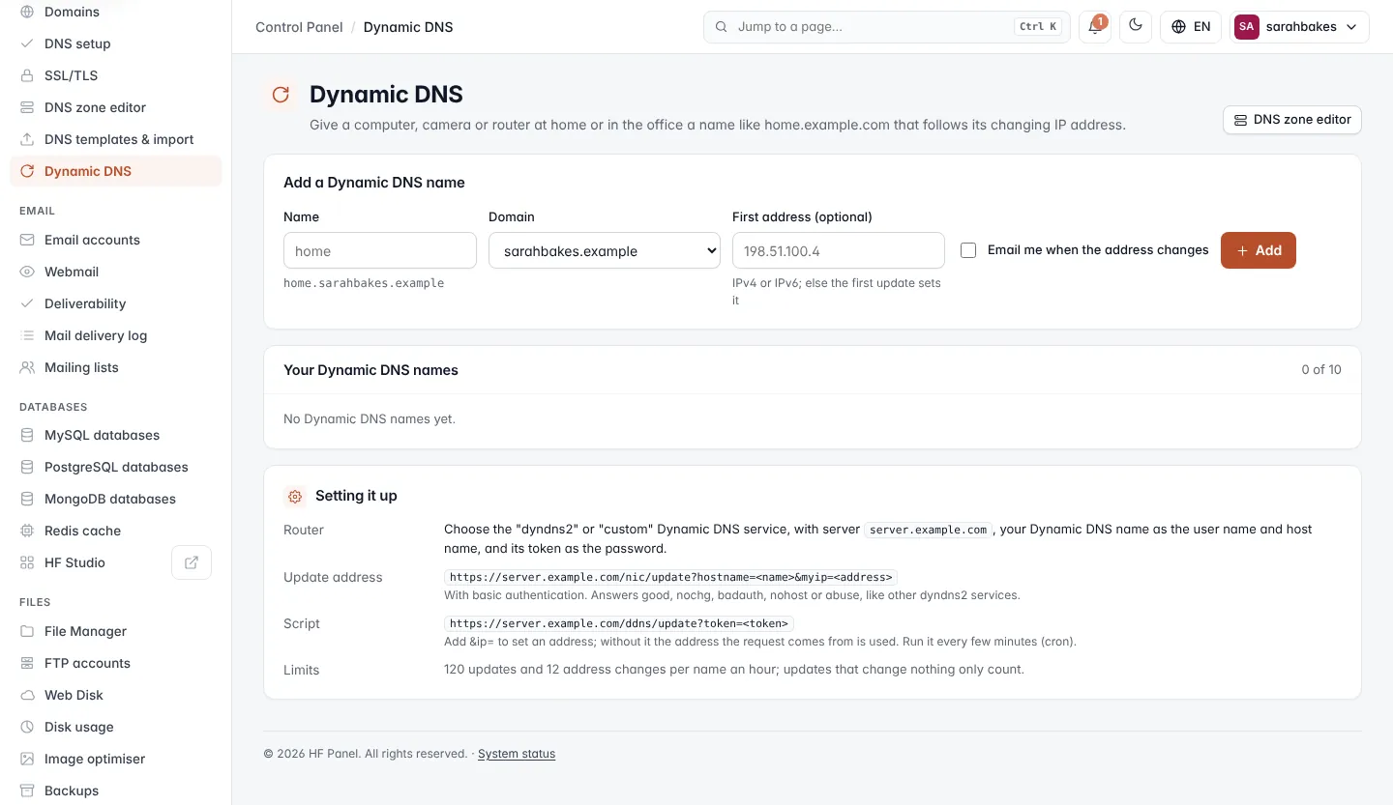The height and width of the screenshot is (805, 1393).
Task: Open Deliverability in the sidebar
Action: point(116,303)
